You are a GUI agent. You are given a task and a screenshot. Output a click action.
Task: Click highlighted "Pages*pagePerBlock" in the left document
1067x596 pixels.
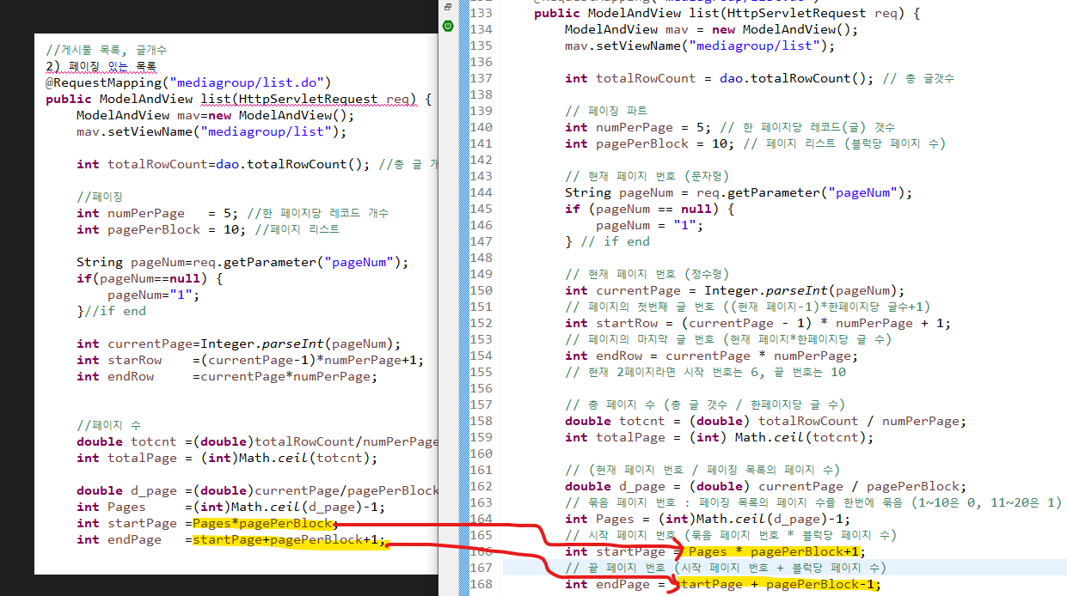click(262, 523)
